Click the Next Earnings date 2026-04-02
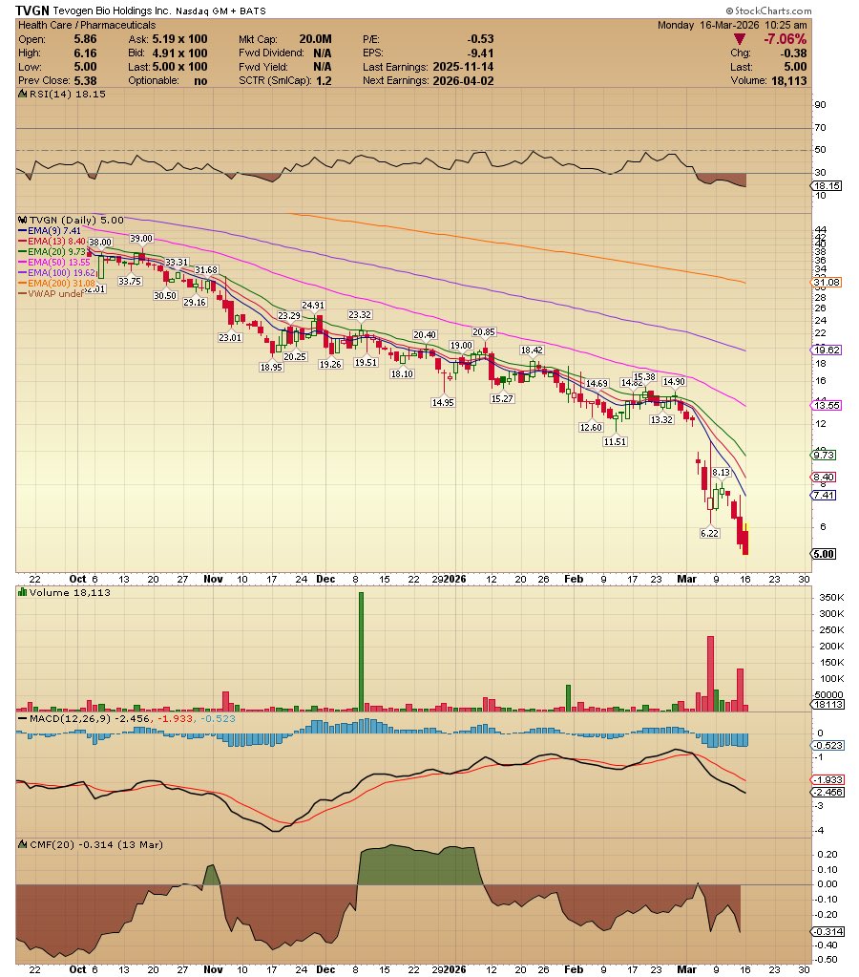 (x=463, y=80)
